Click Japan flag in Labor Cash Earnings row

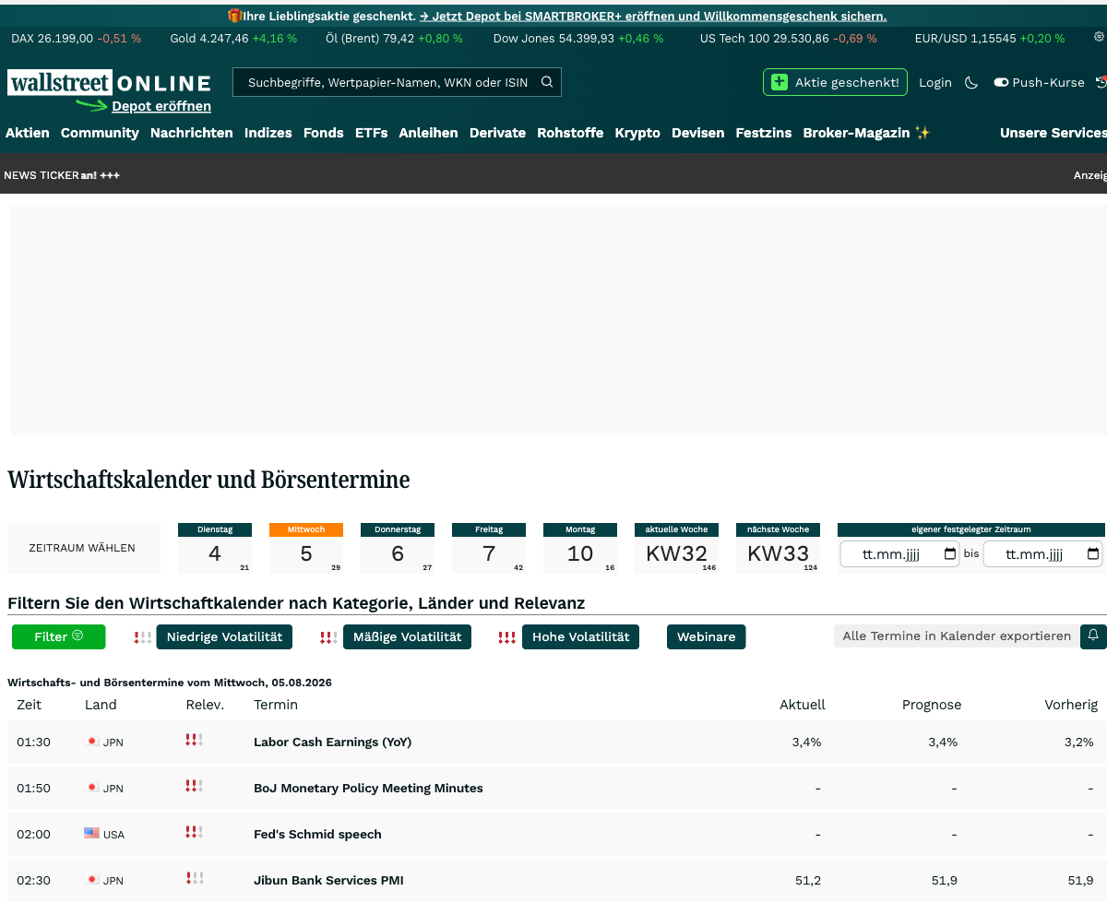[91, 741]
